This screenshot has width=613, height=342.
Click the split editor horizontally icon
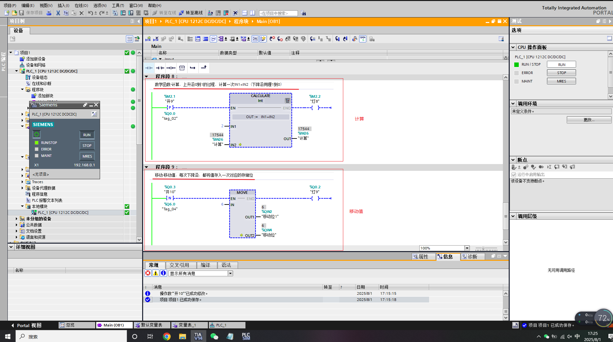[245, 13]
